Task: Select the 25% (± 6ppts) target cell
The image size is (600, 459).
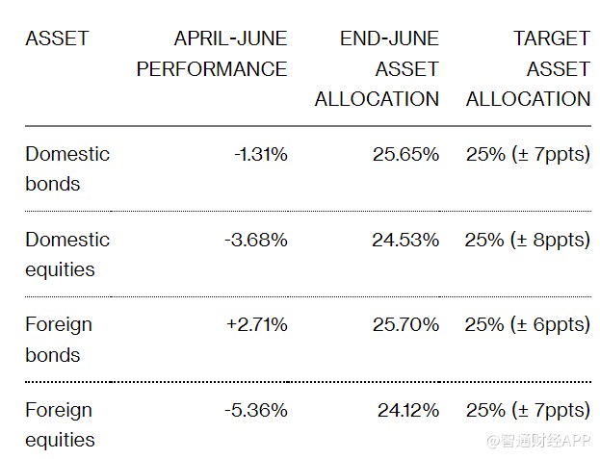Action: (527, 324)
